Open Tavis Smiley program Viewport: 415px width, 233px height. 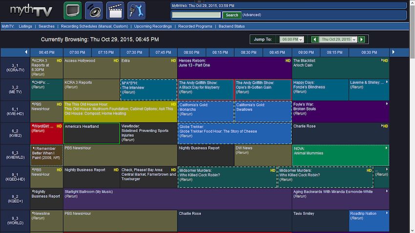(320, 221)
